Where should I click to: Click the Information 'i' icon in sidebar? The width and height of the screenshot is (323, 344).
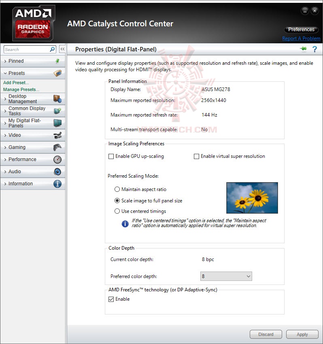click(57, 184)
